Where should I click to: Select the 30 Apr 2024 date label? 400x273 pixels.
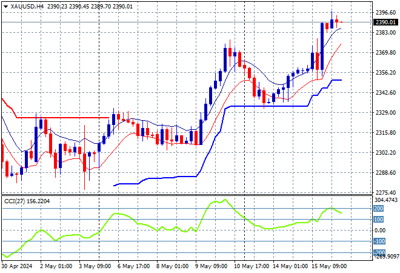[x=18, y=265]
